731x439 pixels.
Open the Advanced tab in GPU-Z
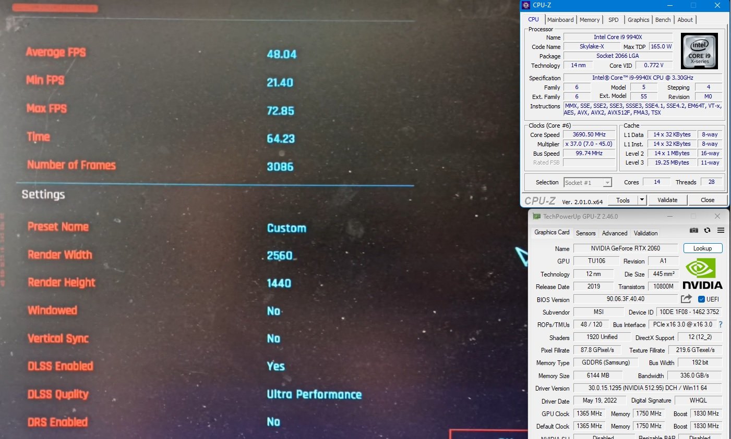[x=615, y=233]
